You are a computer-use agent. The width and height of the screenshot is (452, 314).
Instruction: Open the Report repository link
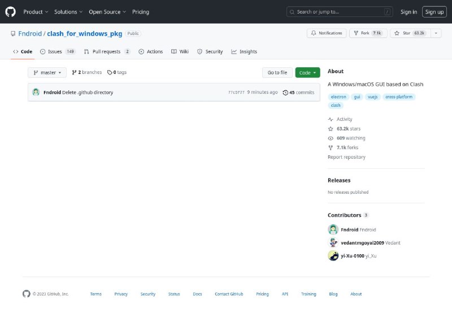[346, 157]
